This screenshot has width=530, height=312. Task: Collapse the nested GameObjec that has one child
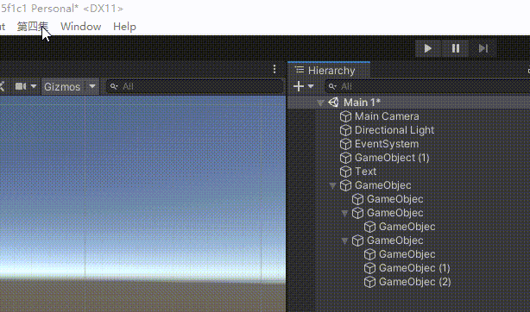pos(344,214)
